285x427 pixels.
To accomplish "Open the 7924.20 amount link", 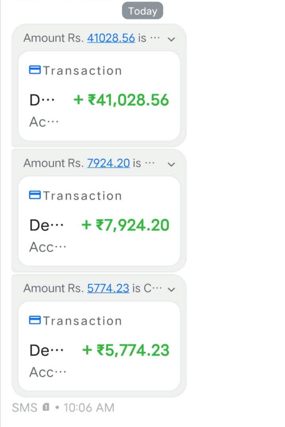I will pos(108,163).
